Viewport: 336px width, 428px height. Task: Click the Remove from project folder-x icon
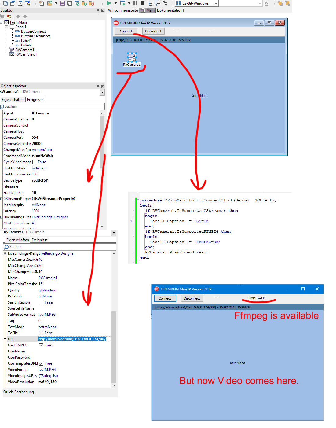pyautogui.click(x=91, y=3)
